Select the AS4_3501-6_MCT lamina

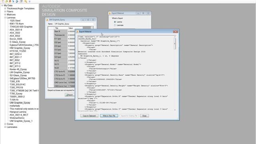click(19, 115)
